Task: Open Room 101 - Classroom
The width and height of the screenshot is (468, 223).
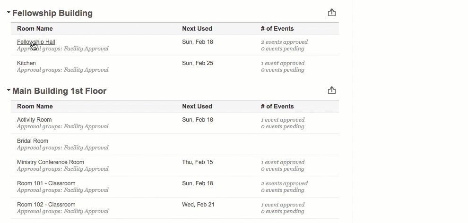Action: coord(46,183)
